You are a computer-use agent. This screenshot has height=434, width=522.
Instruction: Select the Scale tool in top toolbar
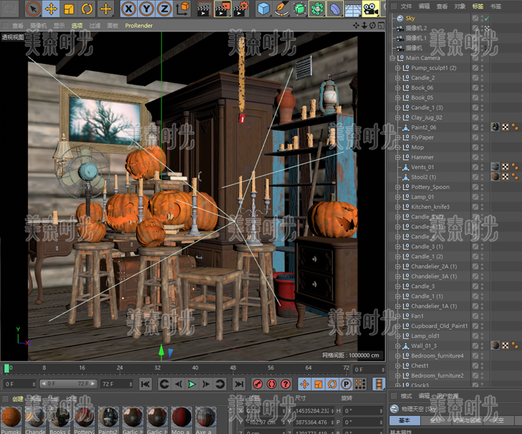pos(69,9)
